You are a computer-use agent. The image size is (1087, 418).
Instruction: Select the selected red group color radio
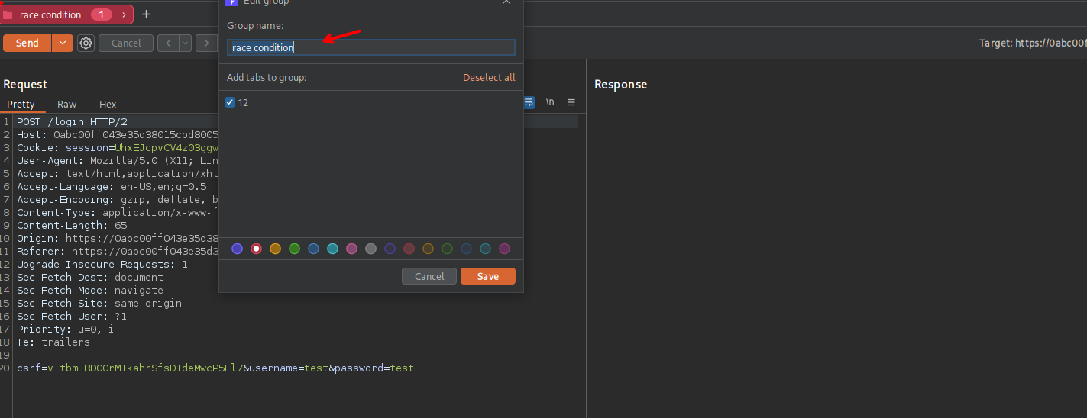tap(257, 249)
